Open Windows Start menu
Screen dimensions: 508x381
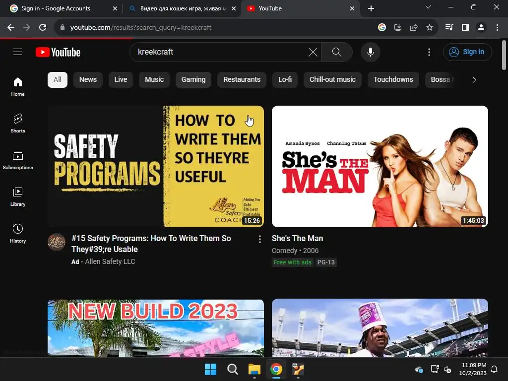(210, 369)
